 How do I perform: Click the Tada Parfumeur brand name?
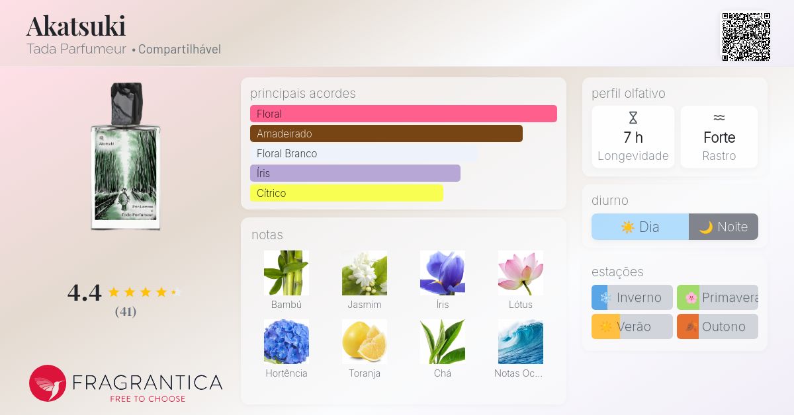pos(76,50)
